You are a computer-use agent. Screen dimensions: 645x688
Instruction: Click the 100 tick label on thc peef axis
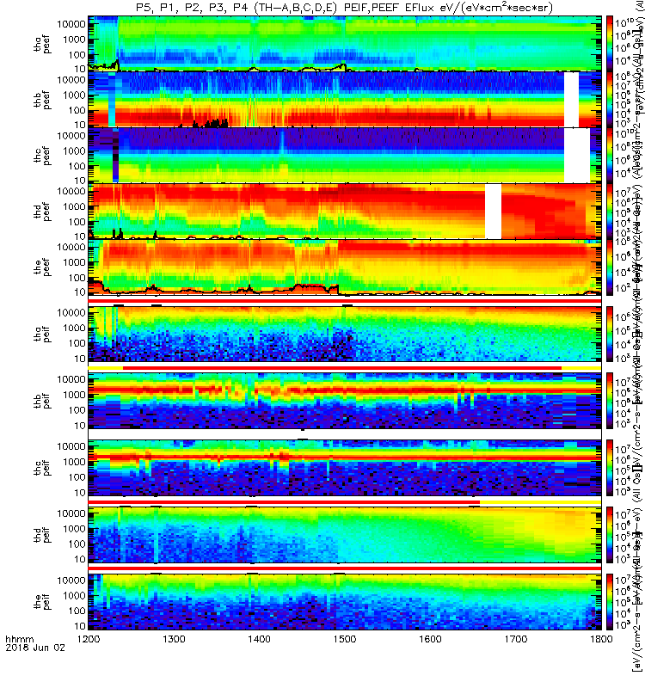77,166
